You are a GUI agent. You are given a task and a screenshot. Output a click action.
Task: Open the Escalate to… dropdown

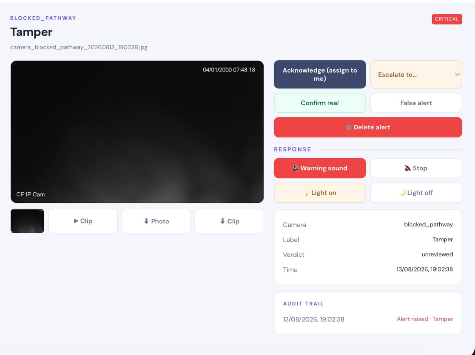coord(416,74)
